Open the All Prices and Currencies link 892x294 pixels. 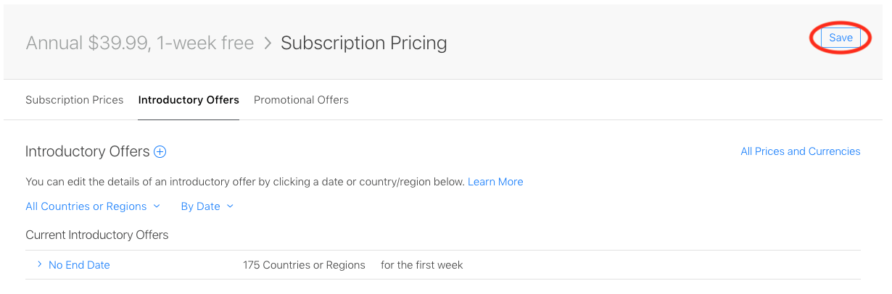click(801, 151)
